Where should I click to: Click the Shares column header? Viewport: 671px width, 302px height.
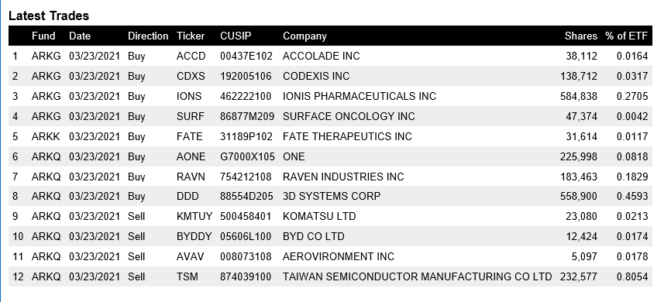[580, 36]
